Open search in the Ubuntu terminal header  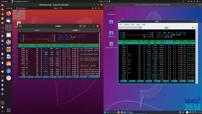[x=81, y=26]
